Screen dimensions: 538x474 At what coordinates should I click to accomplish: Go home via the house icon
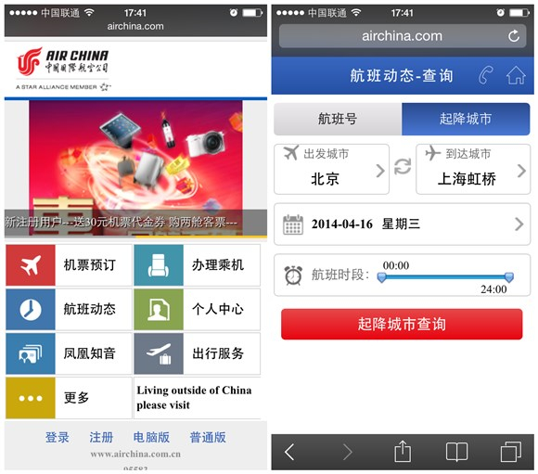(x=516, y=75)
